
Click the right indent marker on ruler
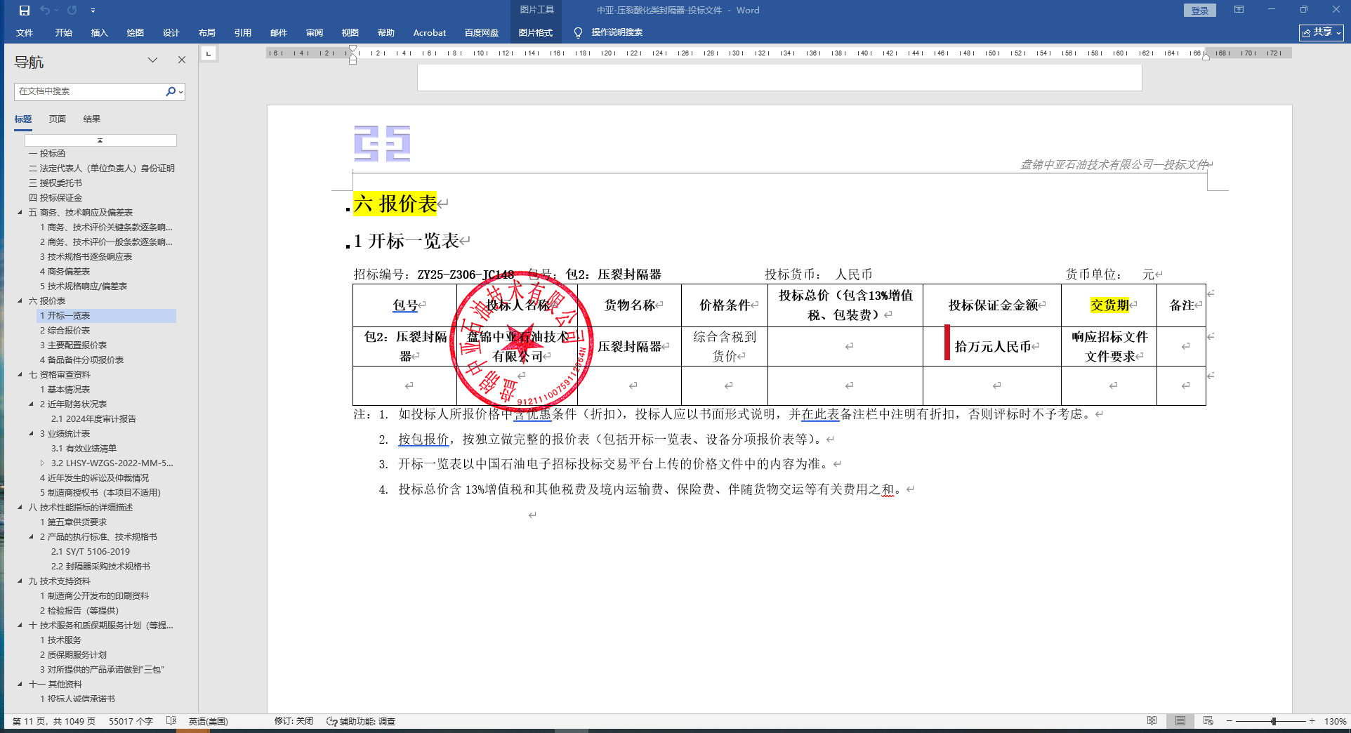click(x=1206, y=57)
